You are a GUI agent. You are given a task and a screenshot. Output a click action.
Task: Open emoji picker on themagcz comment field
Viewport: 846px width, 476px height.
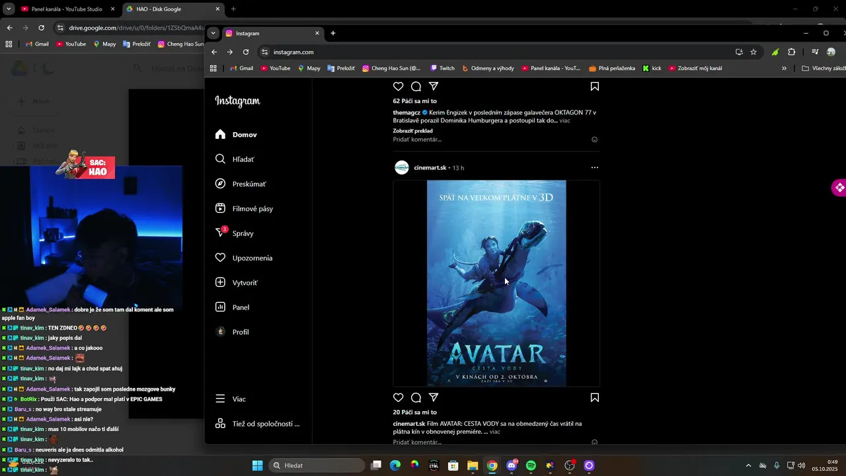tap(595, 139)
